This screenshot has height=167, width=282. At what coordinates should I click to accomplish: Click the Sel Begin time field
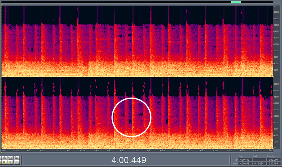(x=245, y=159)
